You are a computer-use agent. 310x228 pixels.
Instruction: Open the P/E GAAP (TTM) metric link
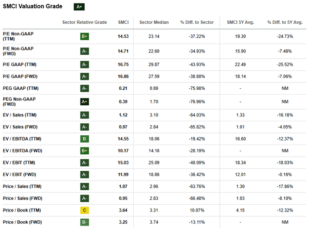(20, 65)
